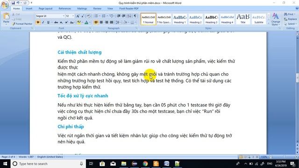Toggle Align Text Left button
This screenshot has width=299, height=168.
[x=96, y=22]
